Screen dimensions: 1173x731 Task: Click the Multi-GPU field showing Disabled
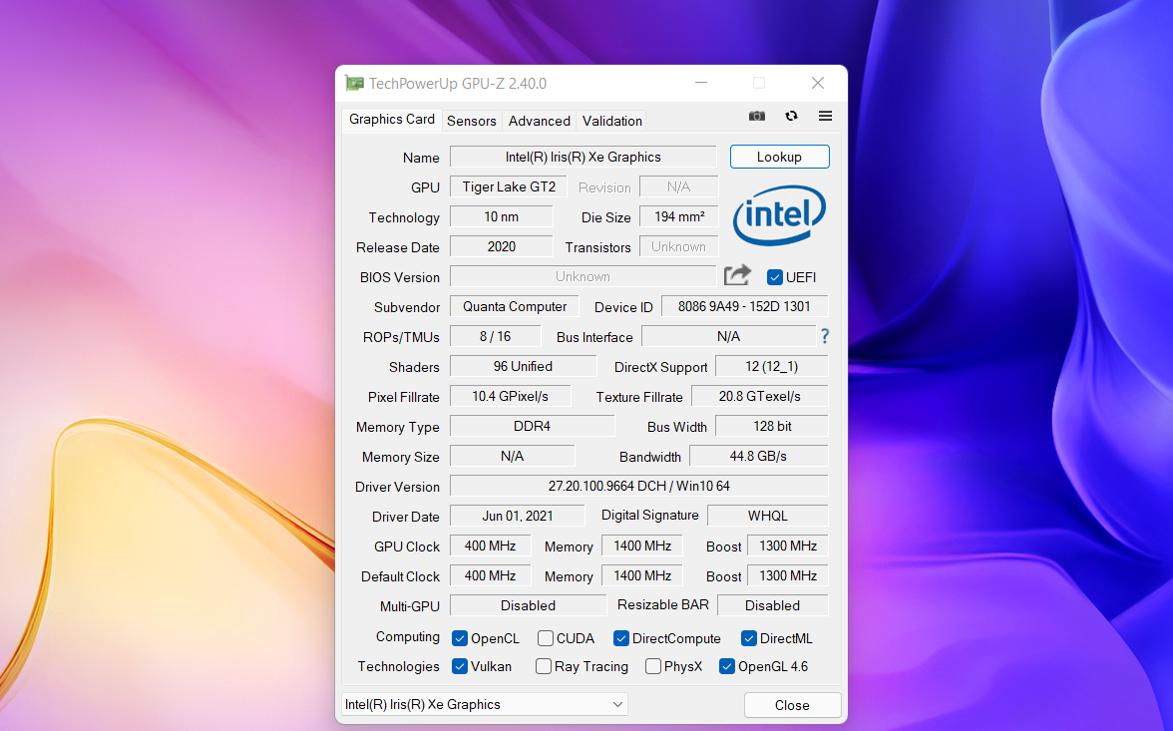[529, 606]
